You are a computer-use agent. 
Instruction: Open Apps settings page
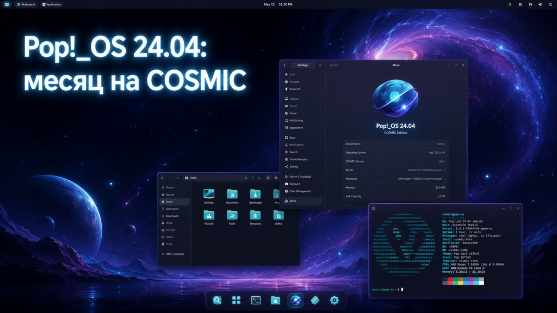click(302, 137)
